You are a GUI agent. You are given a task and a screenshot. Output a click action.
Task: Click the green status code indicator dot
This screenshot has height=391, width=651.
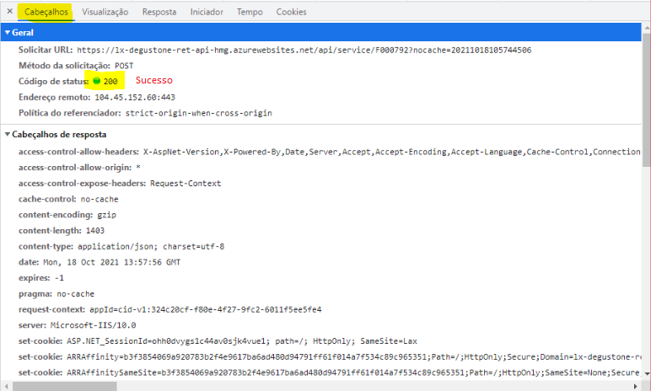tap(97, 81)
